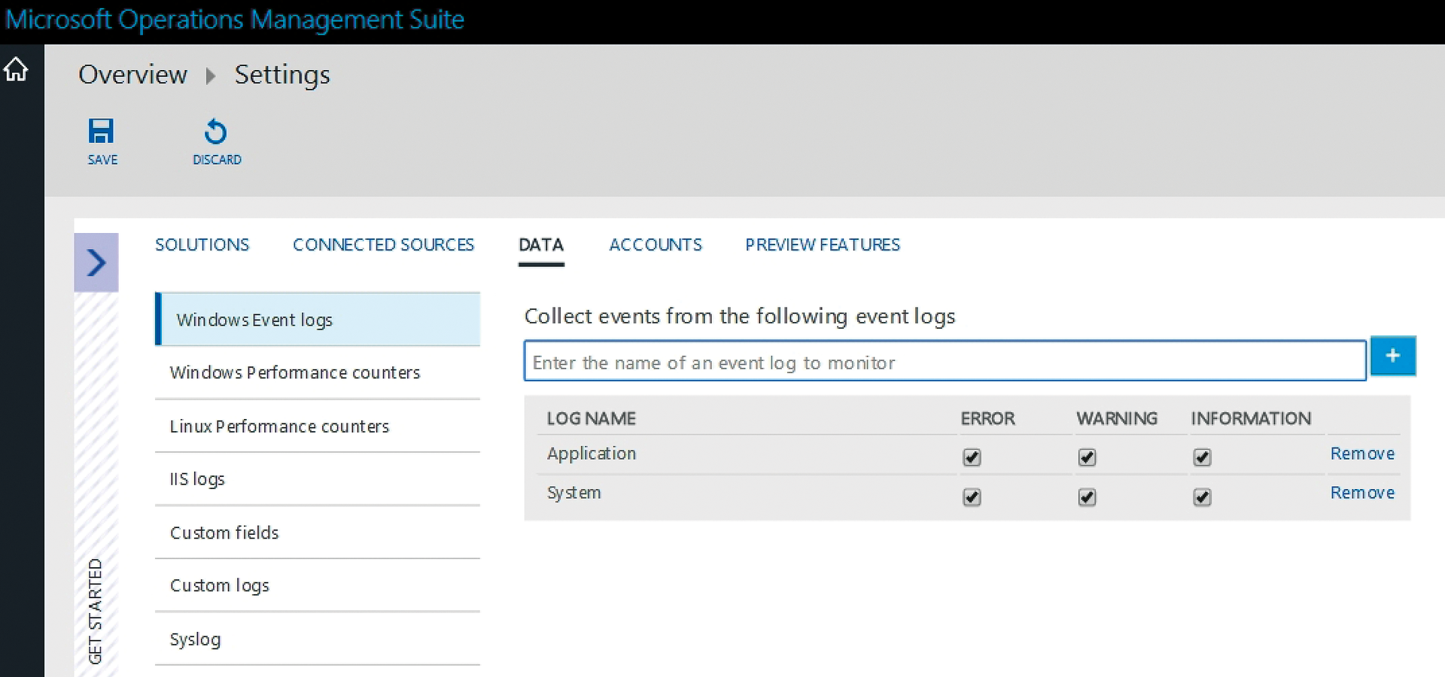Open the Solutions tab

point(202,244)
